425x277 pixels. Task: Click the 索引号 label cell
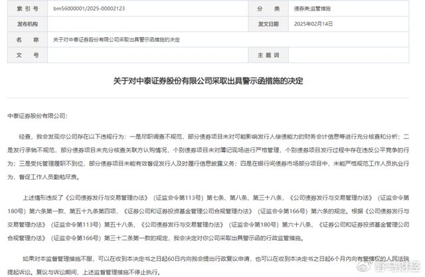click(27, 9)
